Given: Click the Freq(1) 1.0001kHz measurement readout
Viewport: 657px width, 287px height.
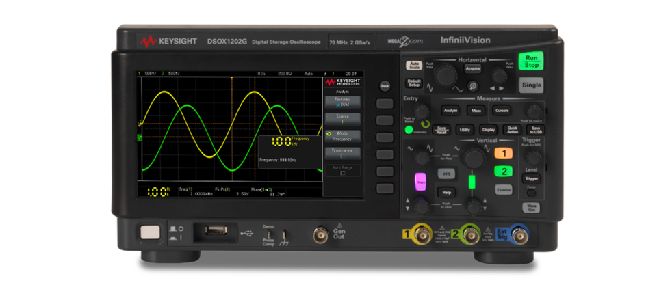Looking at the screenshot, I should tap(196, 192).
